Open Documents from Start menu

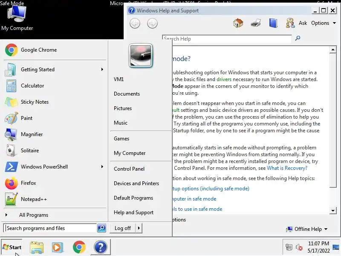[127, 94]
